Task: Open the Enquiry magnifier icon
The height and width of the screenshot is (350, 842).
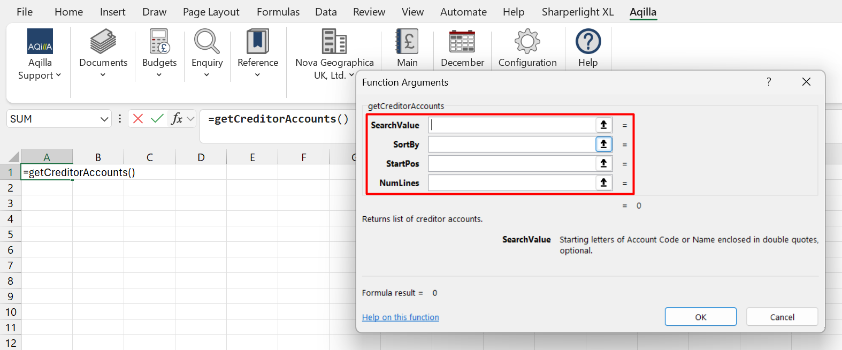Action: tap(207, 42)
